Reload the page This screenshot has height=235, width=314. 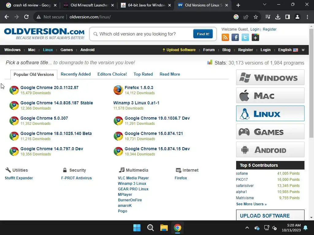pyautogui.click(x=26, y=17)
